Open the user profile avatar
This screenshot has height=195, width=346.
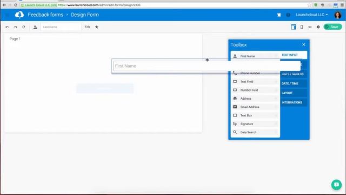coord(338,15)
